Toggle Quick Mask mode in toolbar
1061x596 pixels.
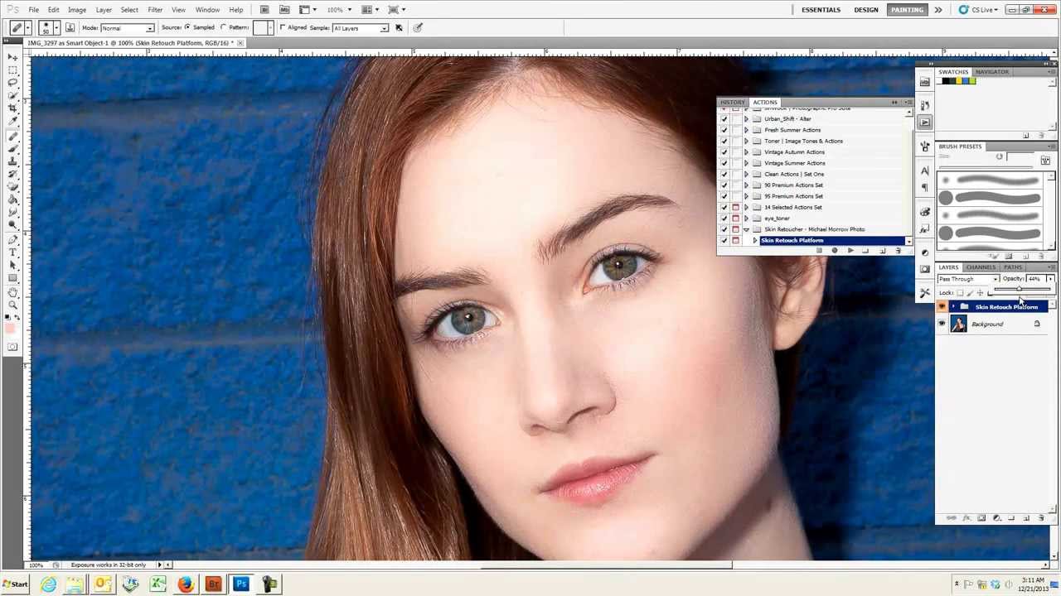click(x=13, y=347)
